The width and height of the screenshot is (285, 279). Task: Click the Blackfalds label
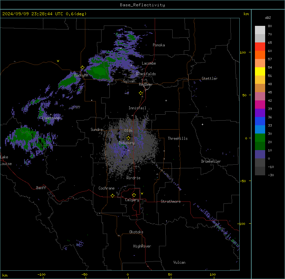[x=146, y=74]
